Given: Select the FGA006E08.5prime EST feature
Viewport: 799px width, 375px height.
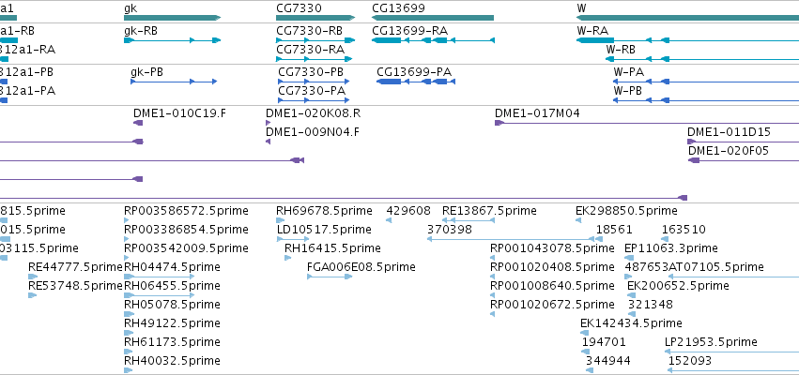Looking at the screenshot, I should (330, 277).
